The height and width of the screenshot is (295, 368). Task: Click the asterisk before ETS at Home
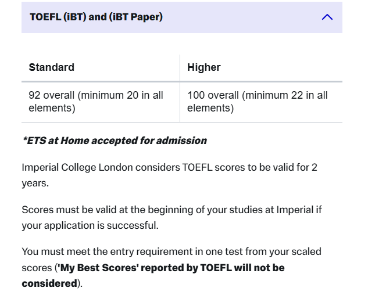tap(24, 140)
